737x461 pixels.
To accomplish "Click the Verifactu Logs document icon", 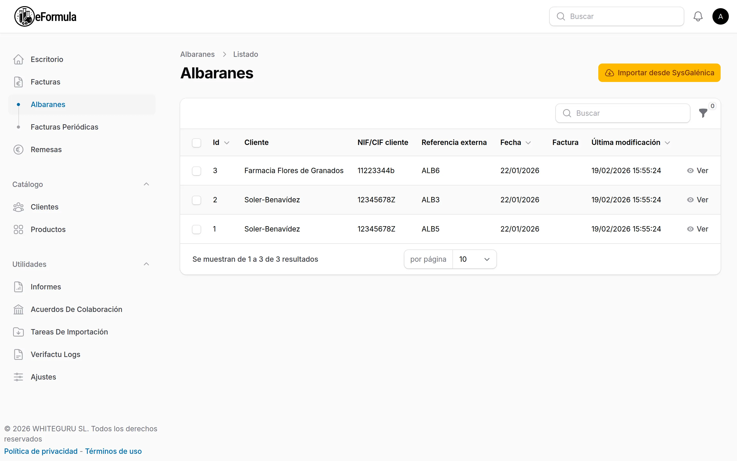I will click(x=18, y=355).
